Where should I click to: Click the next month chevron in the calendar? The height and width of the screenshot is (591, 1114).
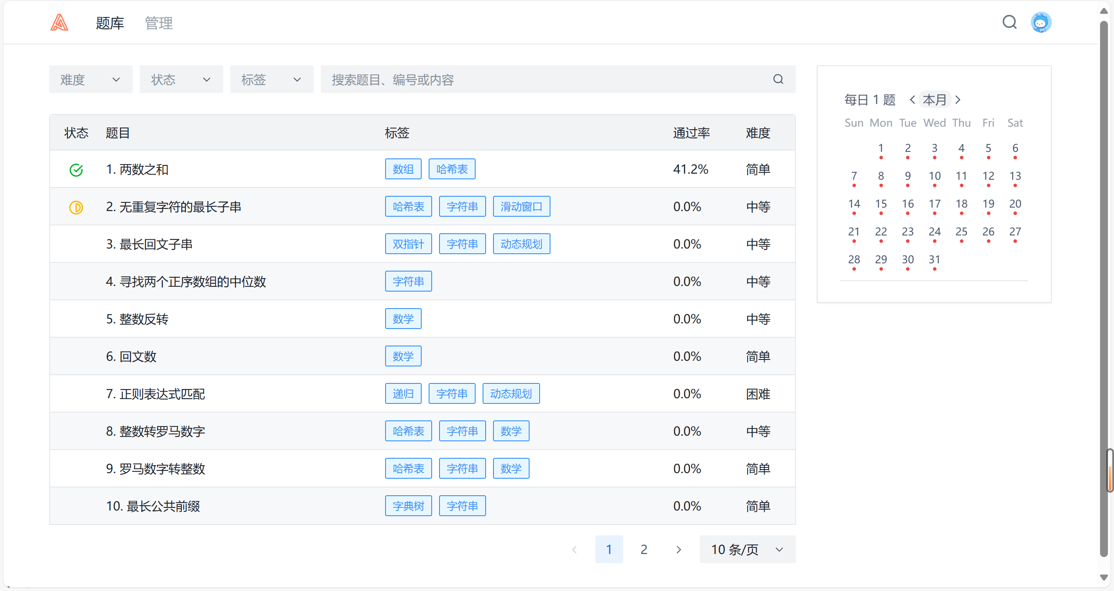point(958,99)
